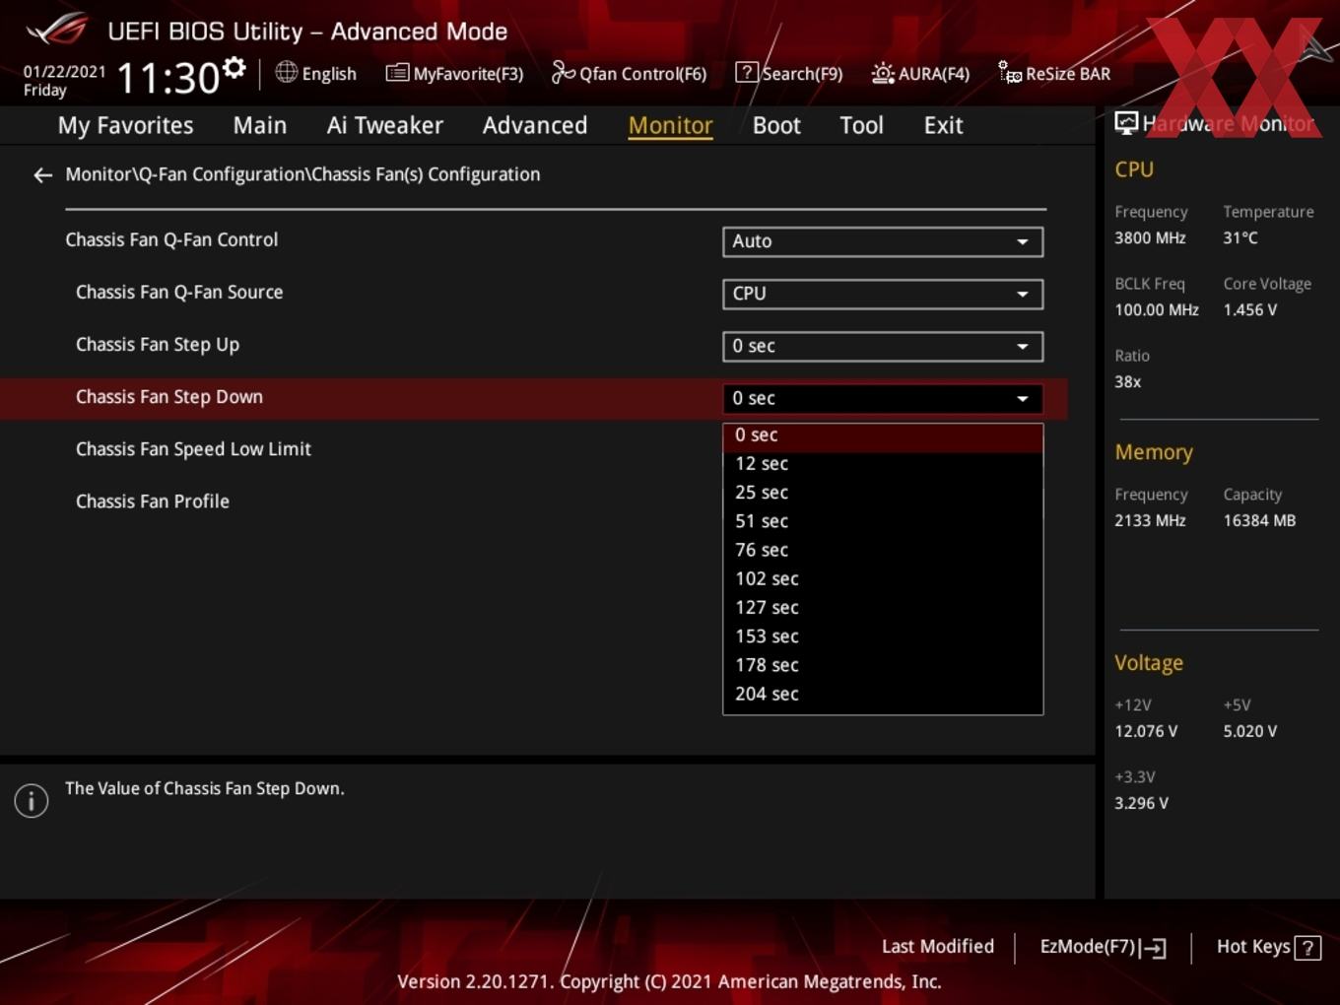
Task: Click Last Modified button
Action: coord(938,947)
